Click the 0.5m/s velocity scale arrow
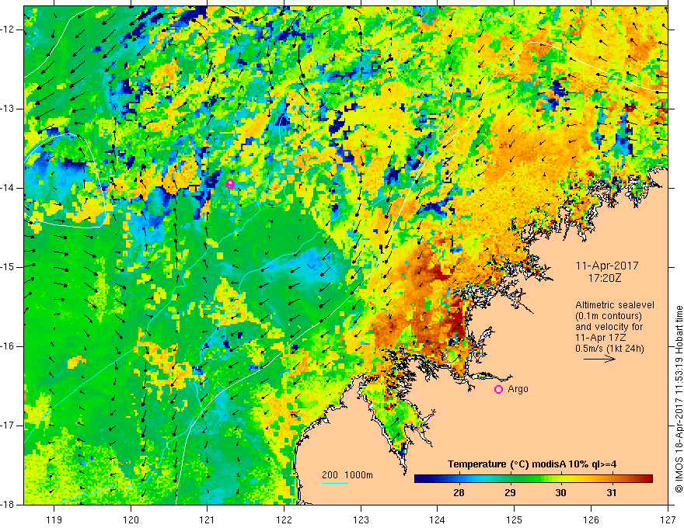The image size is (684, 528). (599, 359)
